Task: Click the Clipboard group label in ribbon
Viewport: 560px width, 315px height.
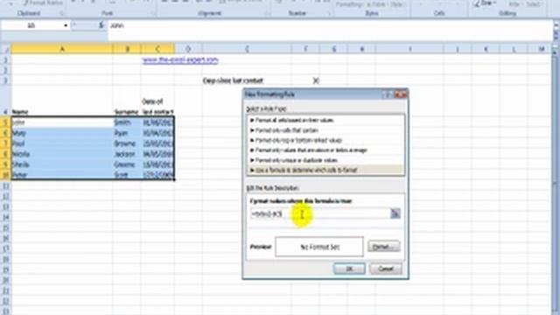Action: coord(29,13)
